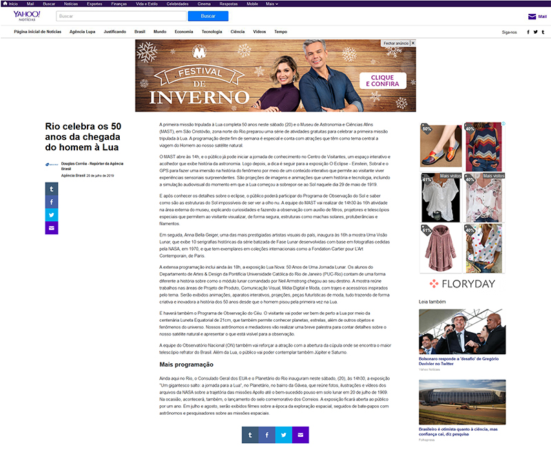This screenshot has width=551, height=450.
Task: Go to the Tecnologia section
Action: tap(211, 32)
